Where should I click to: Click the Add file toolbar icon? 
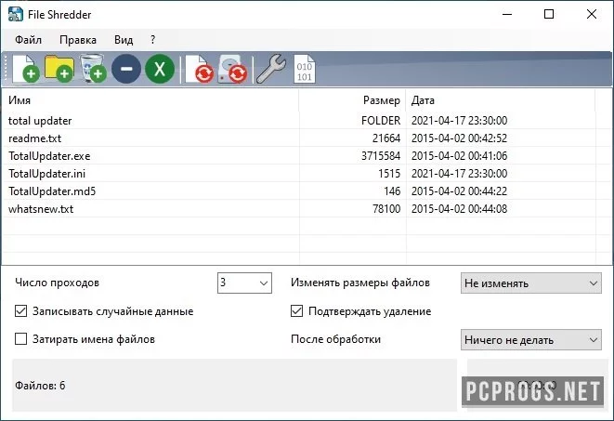pos(26,69)
